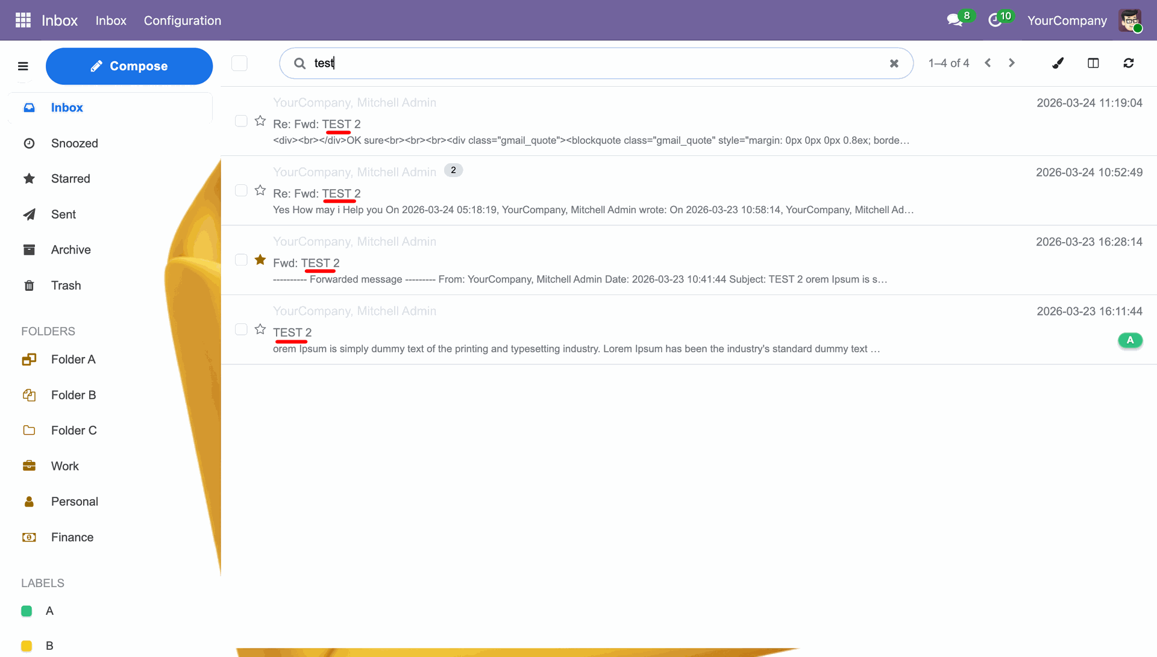
Task: Toggle split-pane layout icon
Action: coord(1093,63)
